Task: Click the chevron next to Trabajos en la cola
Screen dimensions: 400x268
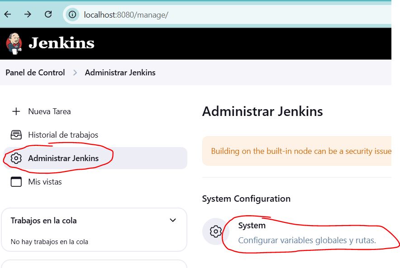Action: (x=172, y=220)
